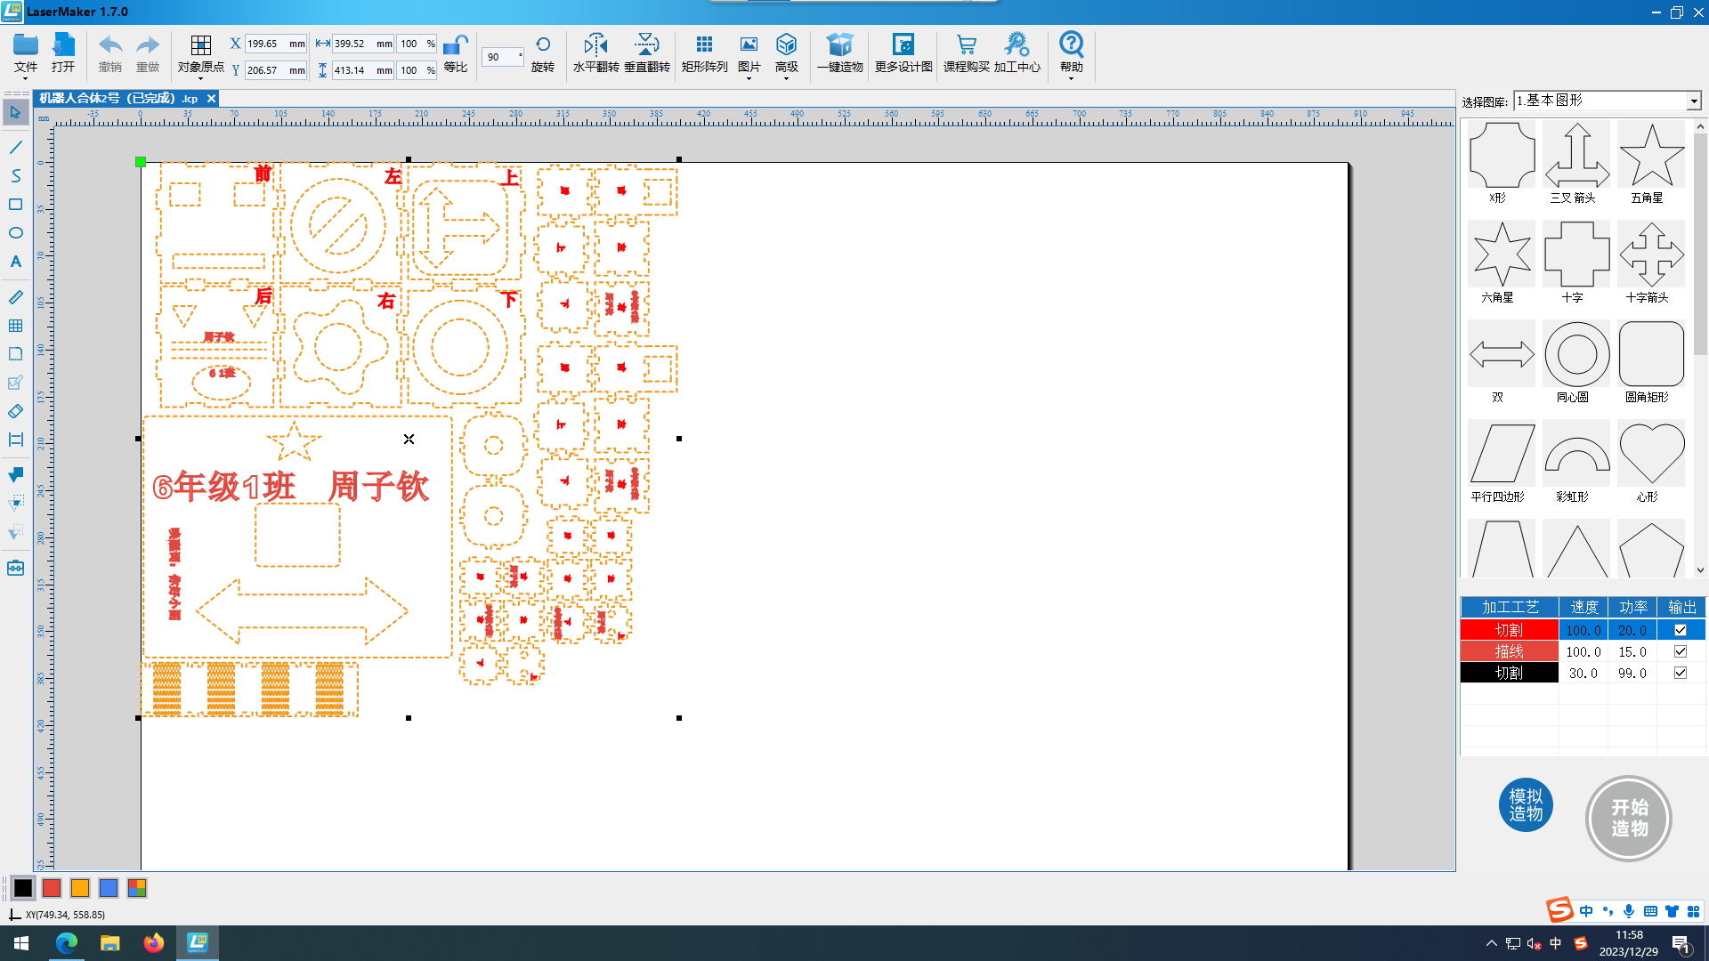
Task: Choose the rectangle drawing tool
Action: [x=16, y=204]
